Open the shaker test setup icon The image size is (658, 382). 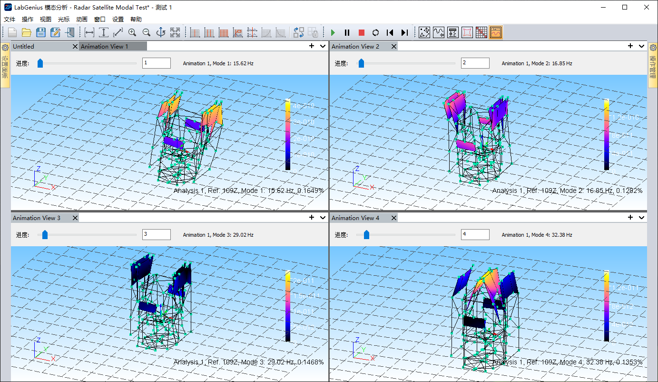coord(453,32)
